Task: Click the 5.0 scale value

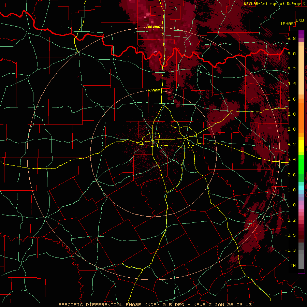Action: [x=292, y=129]
